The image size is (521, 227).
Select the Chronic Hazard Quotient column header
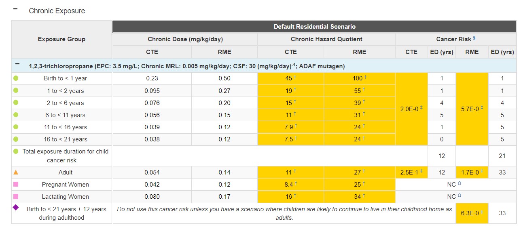(x=326, y=39)
